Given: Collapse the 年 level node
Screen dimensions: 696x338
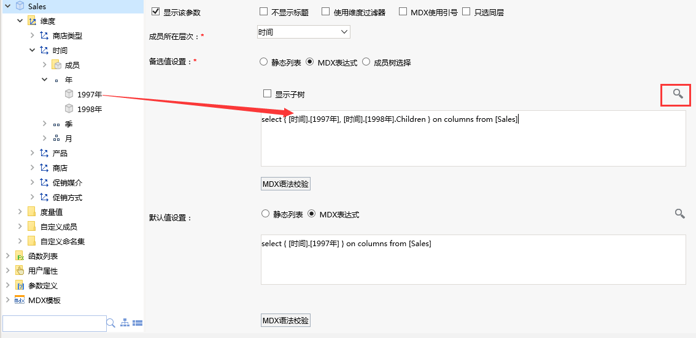Looking at the screenshot, I should (x=44, y=80).
